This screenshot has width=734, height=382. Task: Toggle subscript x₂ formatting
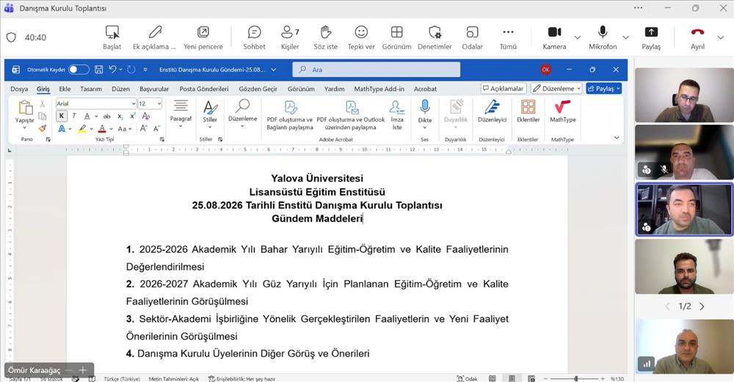tap(120, 116)
